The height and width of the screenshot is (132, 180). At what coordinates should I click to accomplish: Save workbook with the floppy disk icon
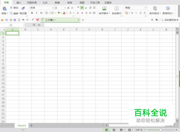(7, 20)
